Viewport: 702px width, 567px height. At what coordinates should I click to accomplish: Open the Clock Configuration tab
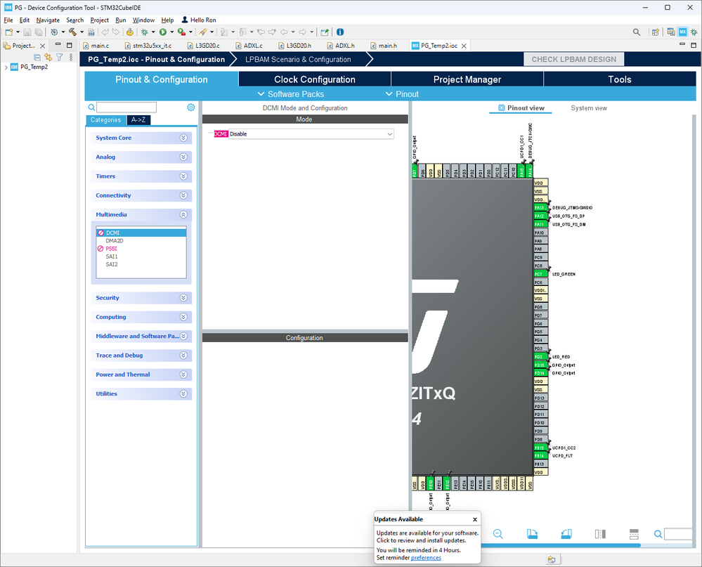pyautogui.click(x=315, y=79)
